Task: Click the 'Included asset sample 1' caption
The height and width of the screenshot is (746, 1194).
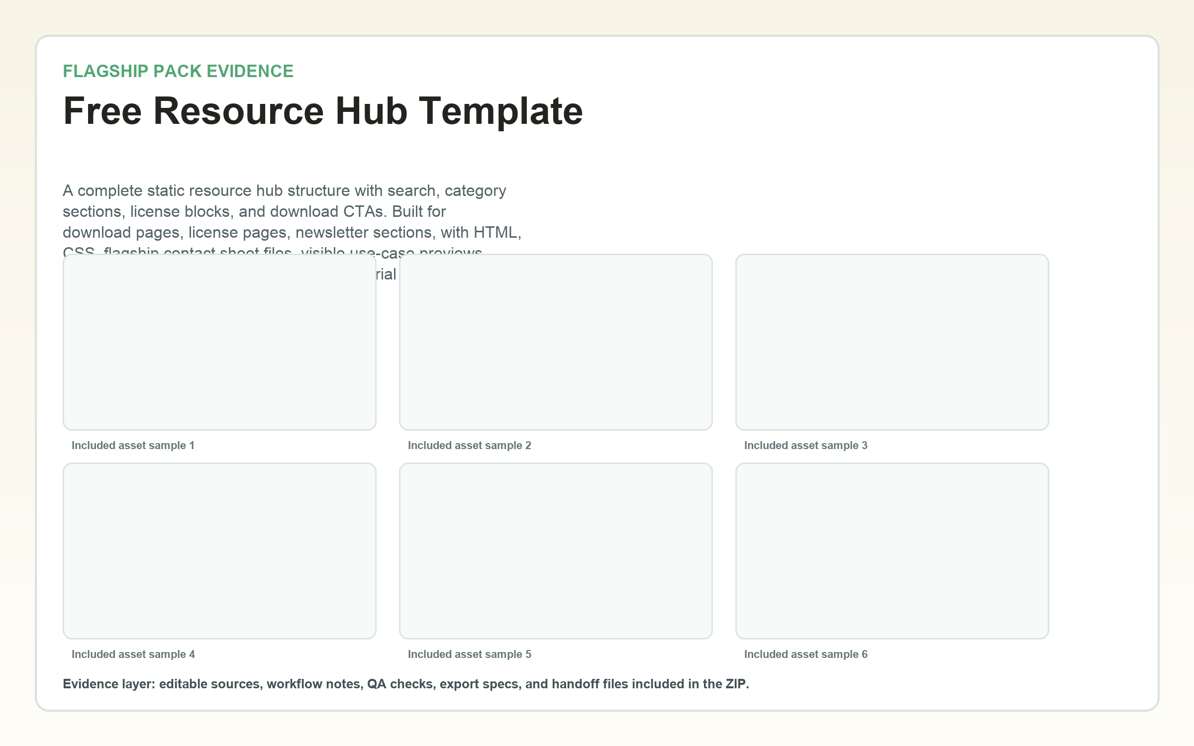Action: pos(133,446)
